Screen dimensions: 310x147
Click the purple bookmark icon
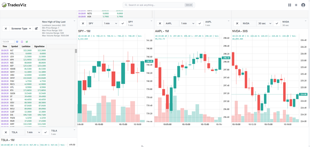click(22, 42)
